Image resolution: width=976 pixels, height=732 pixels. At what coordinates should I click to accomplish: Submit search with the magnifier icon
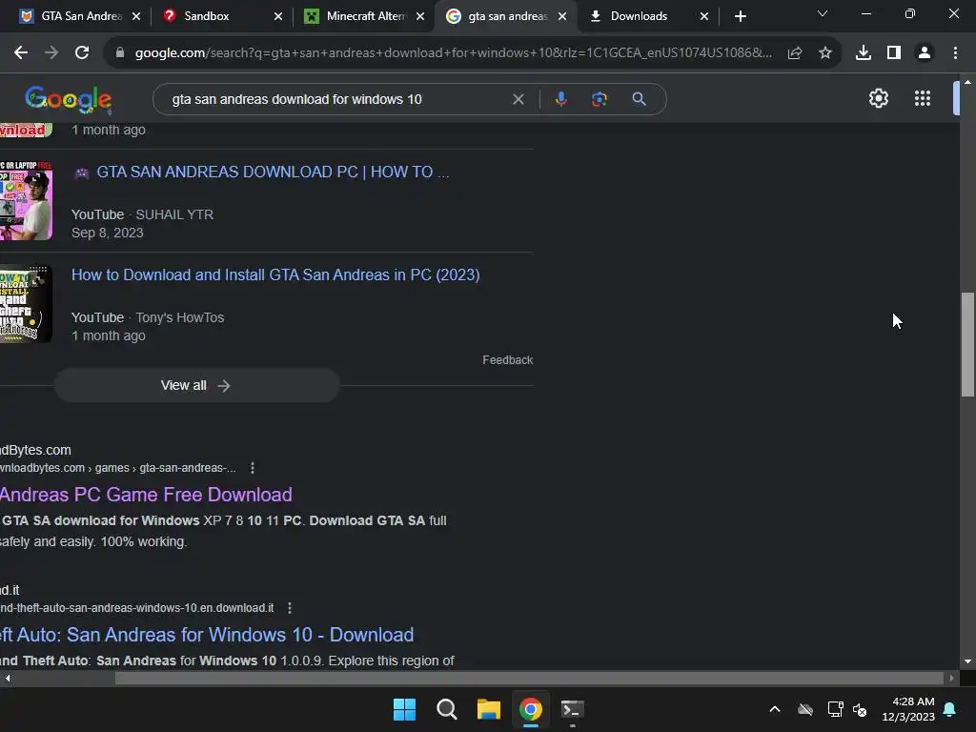point(639,99)
